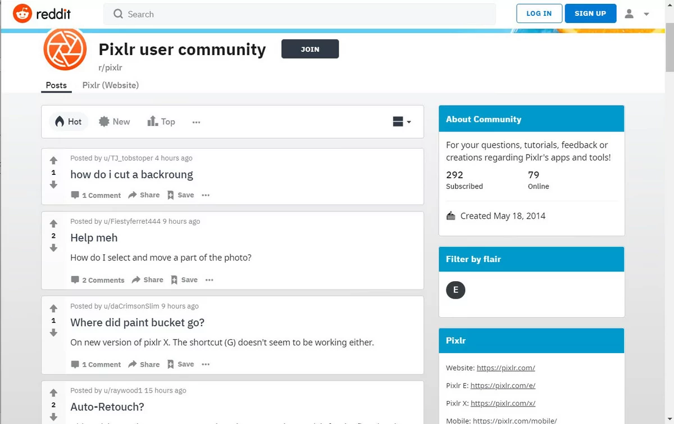The image size is (674, 424).
Task: Downvote 'Where did paint bucket go?' post
Action: [x=53, y=332]
